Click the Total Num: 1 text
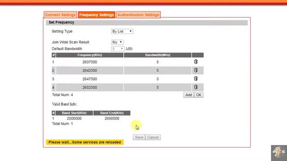287x161 pixels. [62, 124]
